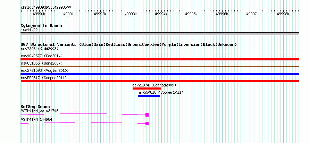This screenshot has height=143, width=309.
Task: Select the nsv550817 red loss bar
Action: tap(160, 81)
